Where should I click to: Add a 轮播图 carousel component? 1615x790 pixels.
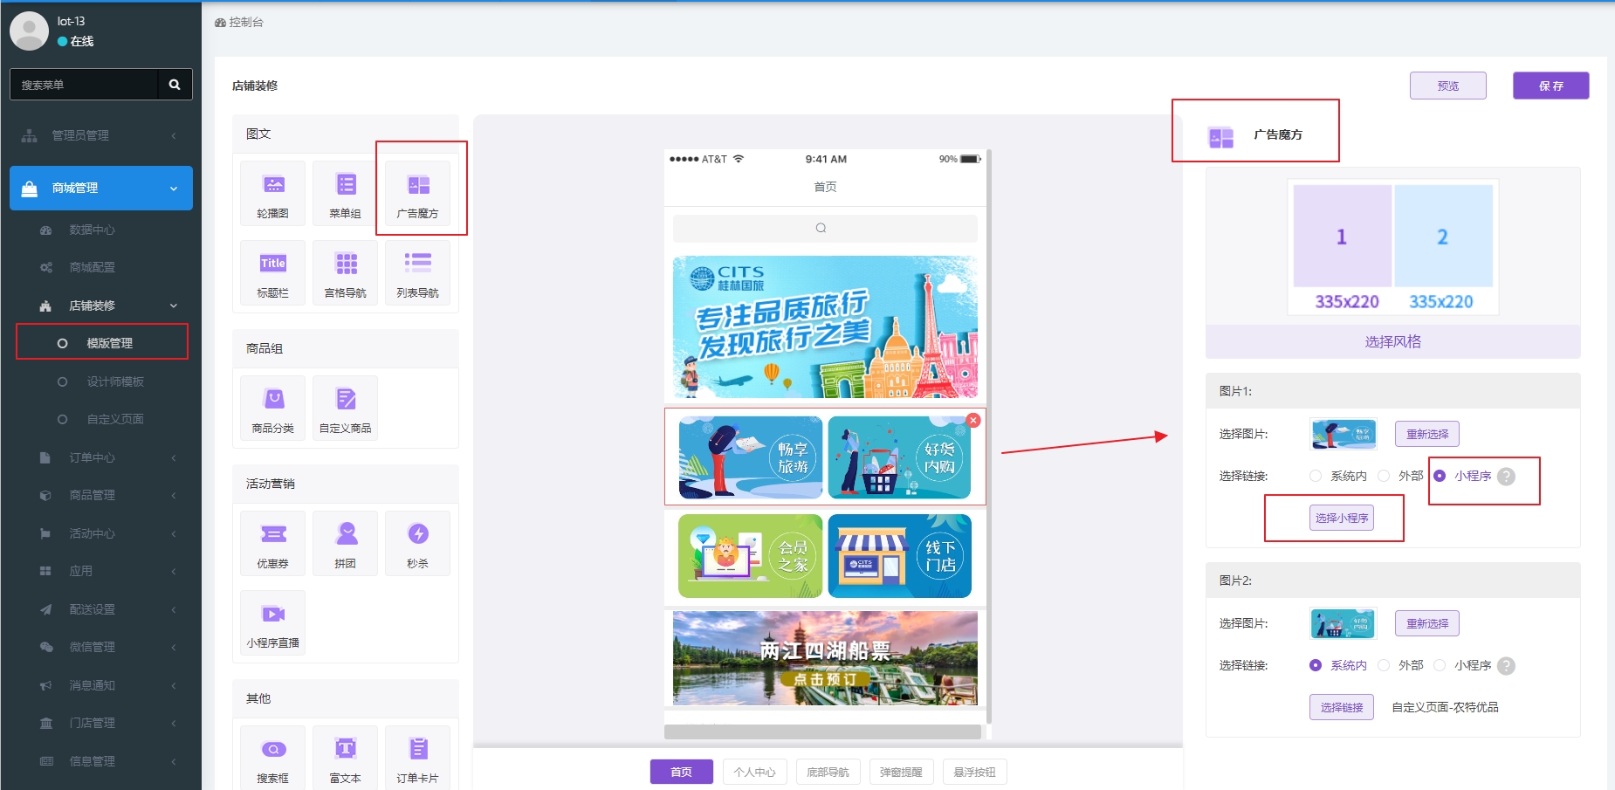tap(273, 194)
